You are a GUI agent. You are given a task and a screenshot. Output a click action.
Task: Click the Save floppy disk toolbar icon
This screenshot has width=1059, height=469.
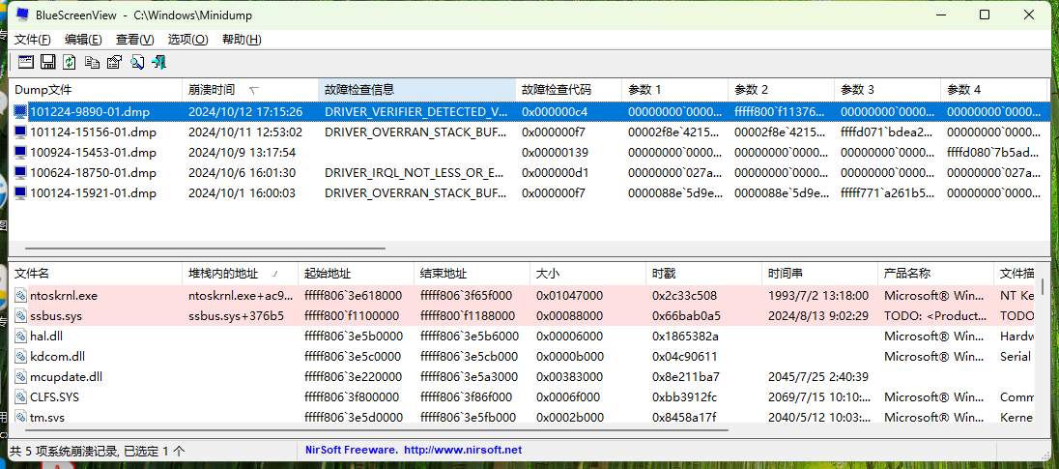click(48, 62)
